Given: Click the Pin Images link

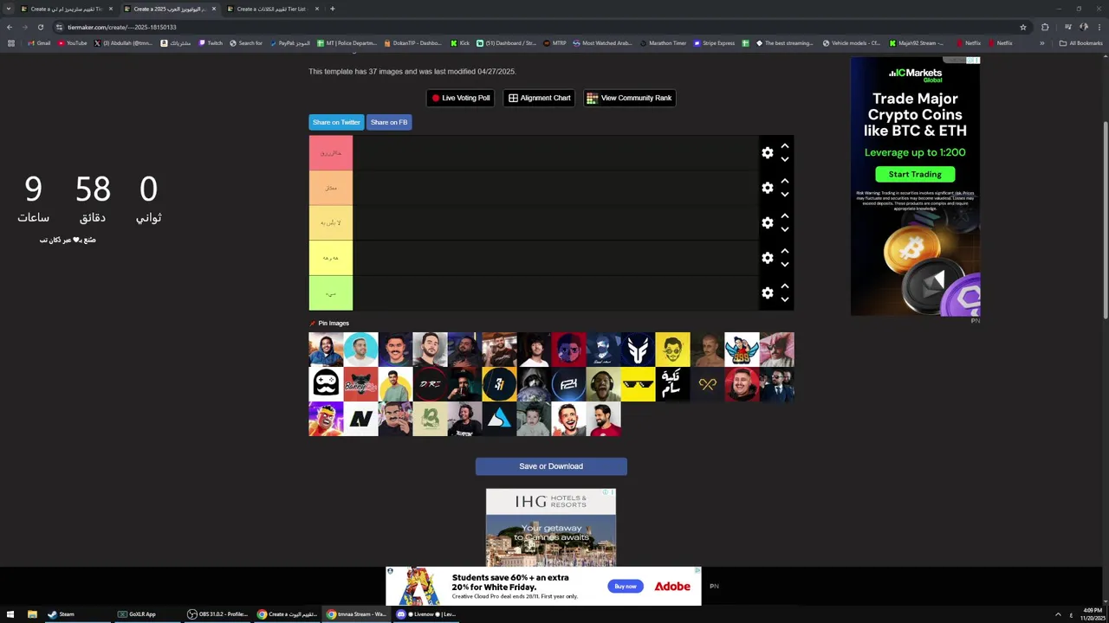Looking at the screenshot, I should 329,324.
